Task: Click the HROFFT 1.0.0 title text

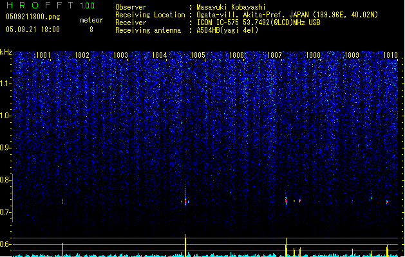Action: pyautogui.click(x=51, y=5)
